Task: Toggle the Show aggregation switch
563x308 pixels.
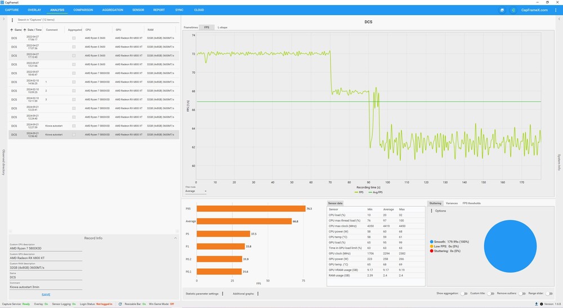Action: 464,293
